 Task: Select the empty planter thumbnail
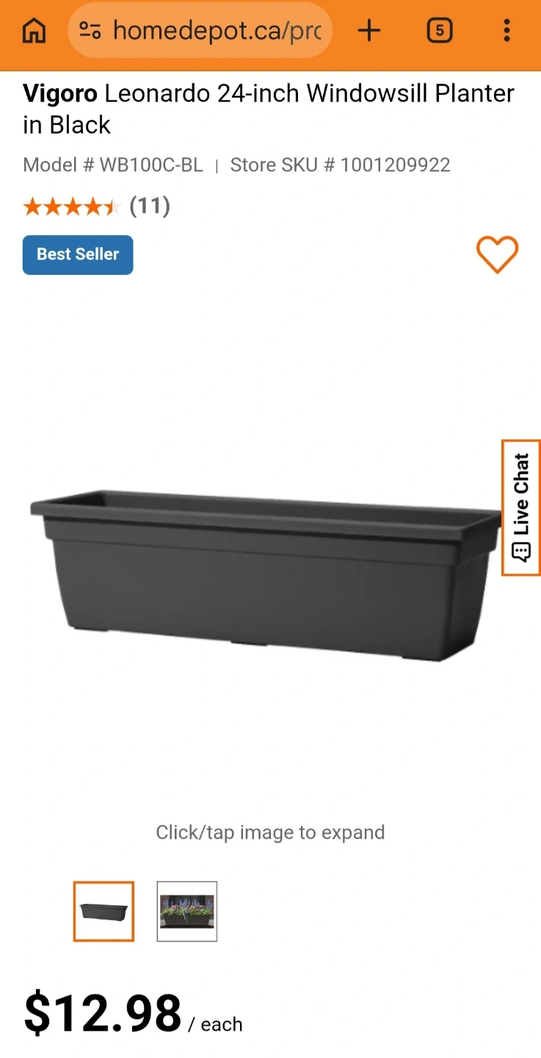[x=104, y=911]
